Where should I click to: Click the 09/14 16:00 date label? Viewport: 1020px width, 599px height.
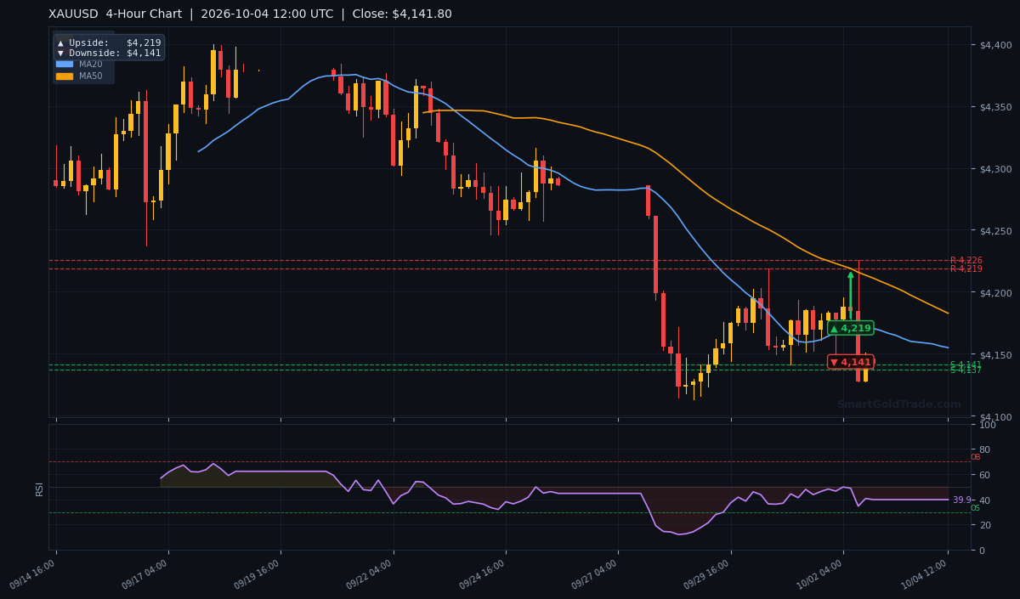[x=32, y=574]
